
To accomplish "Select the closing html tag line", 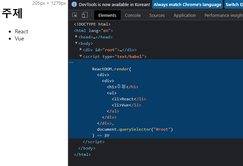I will [x=82, y=155].
